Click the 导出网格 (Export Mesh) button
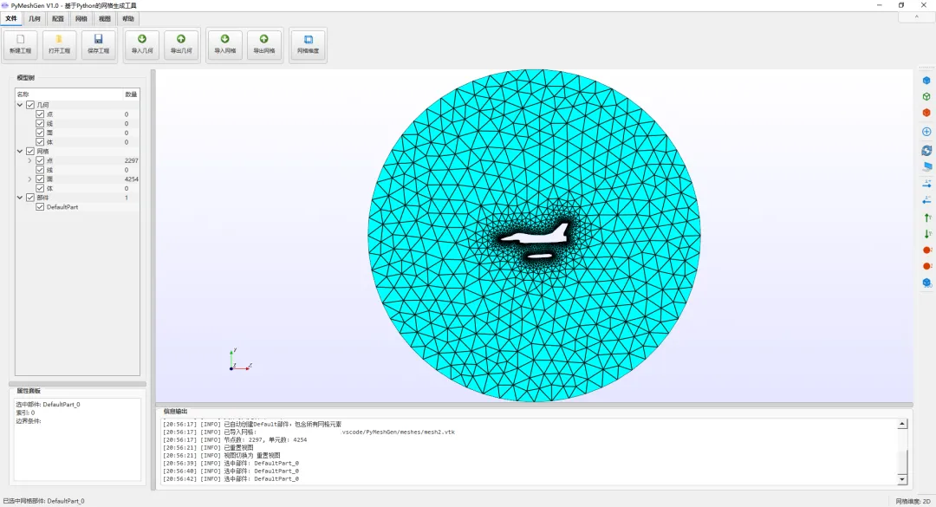Image resolution: width=936 pixels, height=507 pixels. [263, 45]
